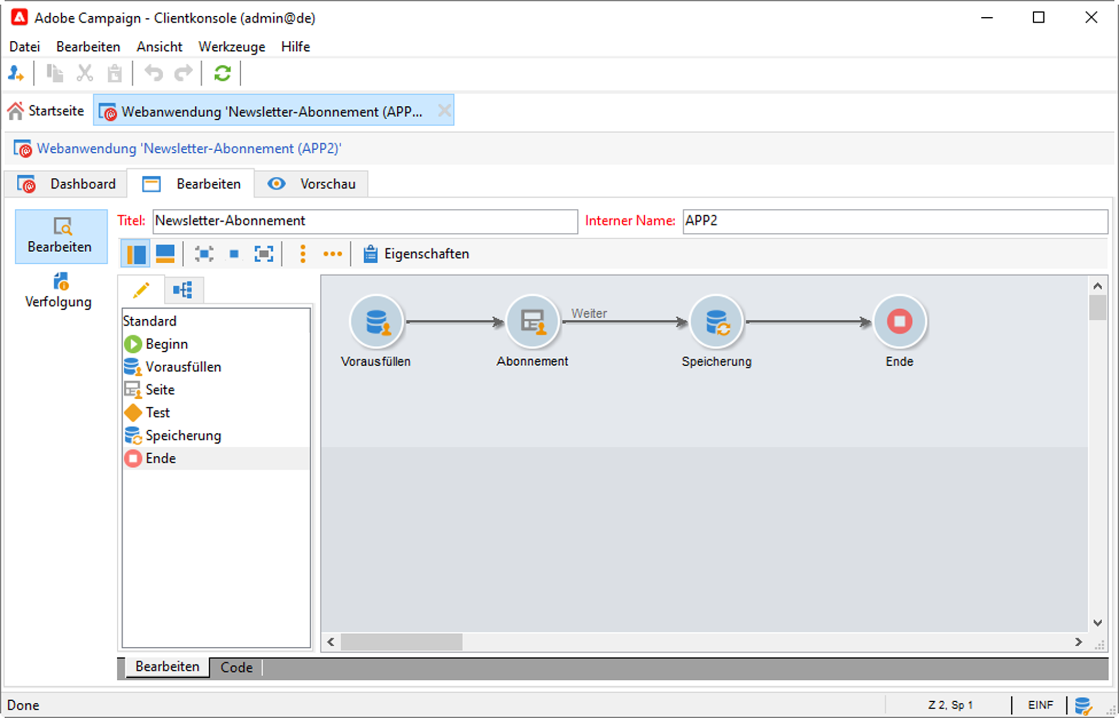Image resolution: width=1119 pixels, height=718 pixels.
Task: Click the Vorausfüllen node in diagram
Action: (x=376, y=321)
